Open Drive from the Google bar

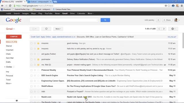[x=72, y=13]
